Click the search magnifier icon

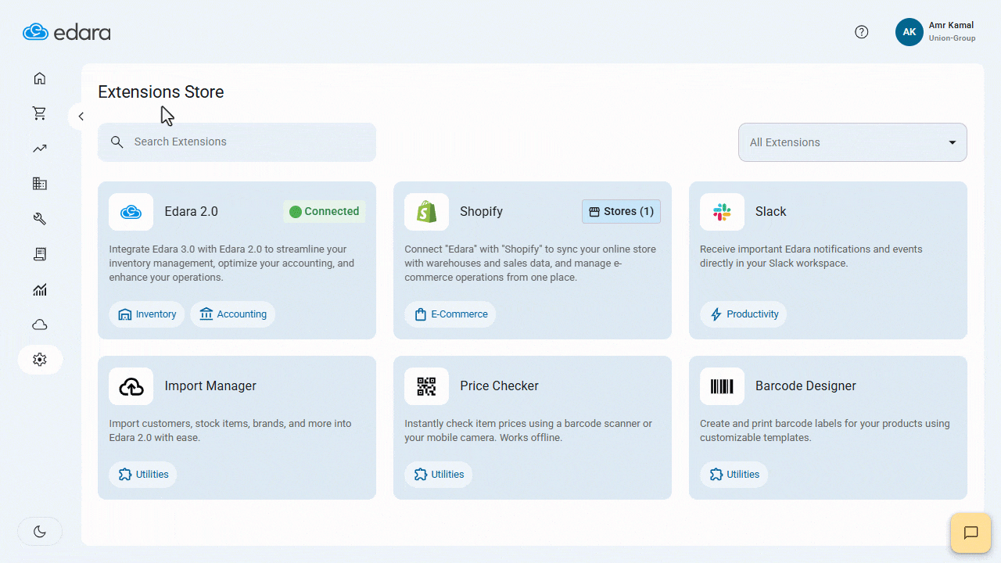(117, 142)
